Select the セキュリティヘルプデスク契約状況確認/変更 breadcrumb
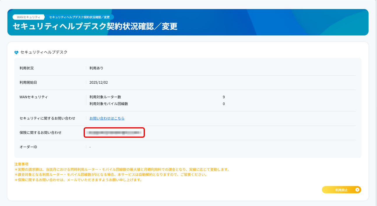377x206 pixels. coord(79,17)
